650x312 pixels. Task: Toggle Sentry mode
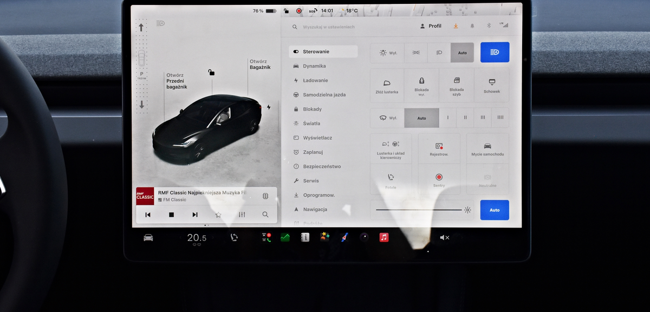point(439,180)
